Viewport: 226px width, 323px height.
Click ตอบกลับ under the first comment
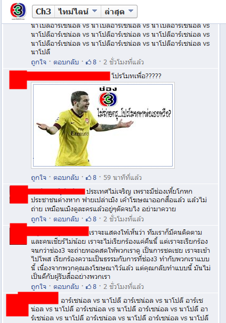tap(66, 62)
